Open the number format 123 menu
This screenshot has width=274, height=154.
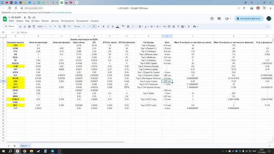(69, 27)
